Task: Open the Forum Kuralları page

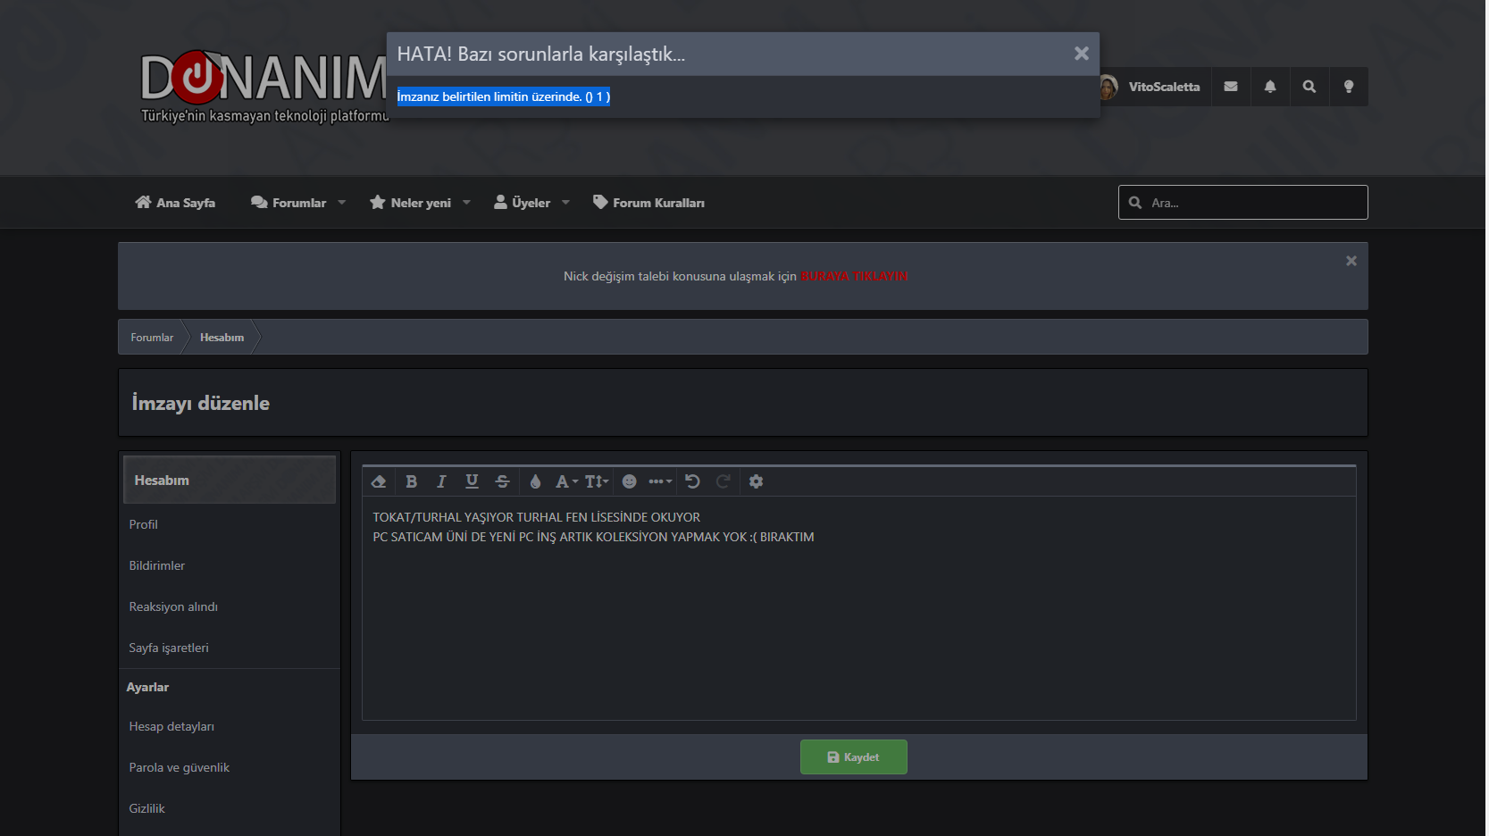Action: click(648, 203)
